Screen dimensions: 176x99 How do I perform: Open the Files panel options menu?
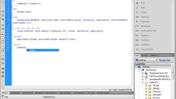(173, 56)
